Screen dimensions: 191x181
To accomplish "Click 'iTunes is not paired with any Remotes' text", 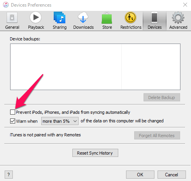I will click(x=45, y=135).
